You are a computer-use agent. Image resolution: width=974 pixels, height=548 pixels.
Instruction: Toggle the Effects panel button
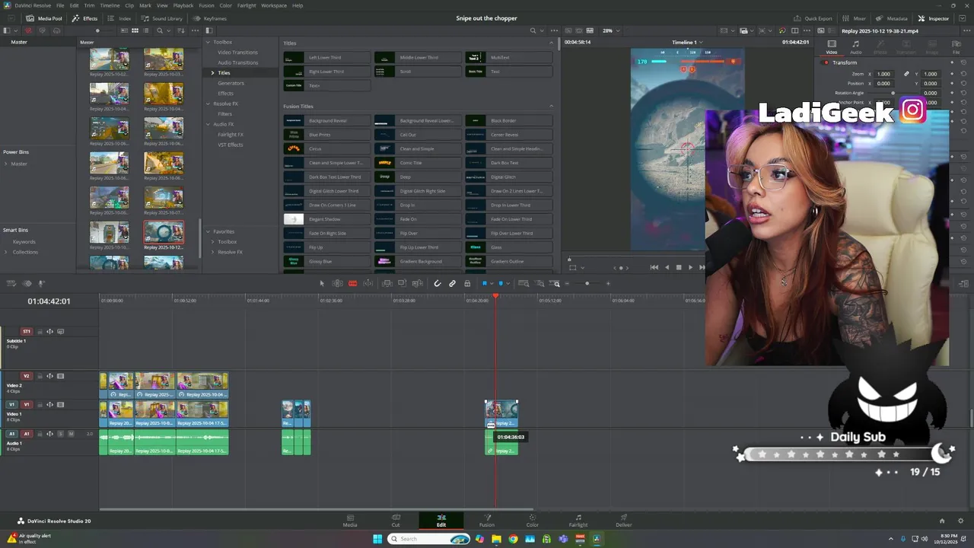click(85, 18)
